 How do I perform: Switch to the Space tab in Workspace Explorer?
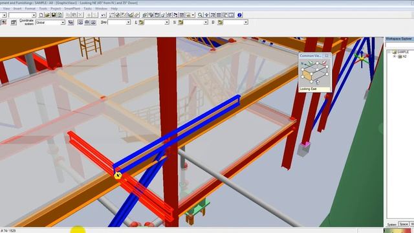[404, 225]
